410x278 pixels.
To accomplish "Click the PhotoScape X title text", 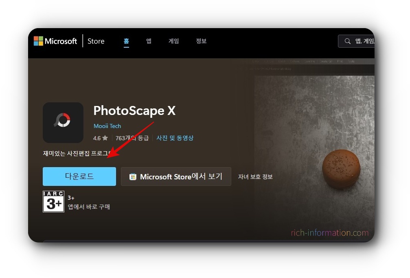I will [x=134, y=110].
